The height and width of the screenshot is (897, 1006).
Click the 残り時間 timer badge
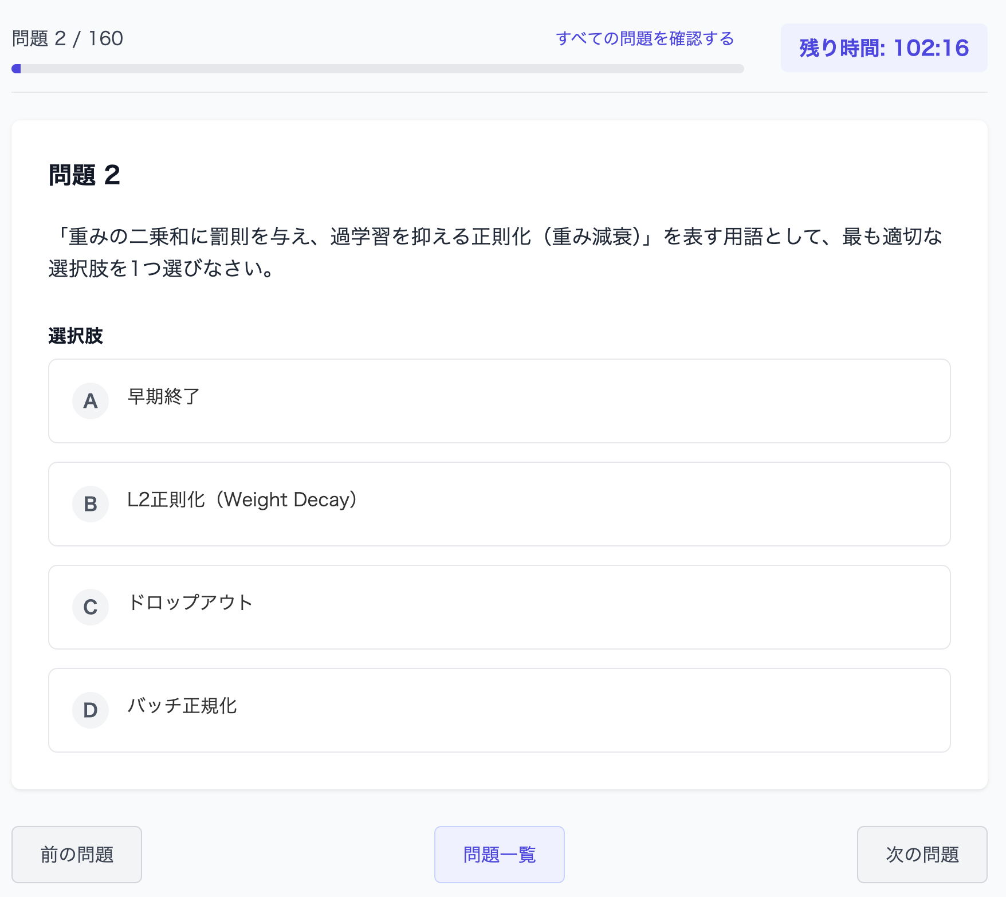point(883,48)
